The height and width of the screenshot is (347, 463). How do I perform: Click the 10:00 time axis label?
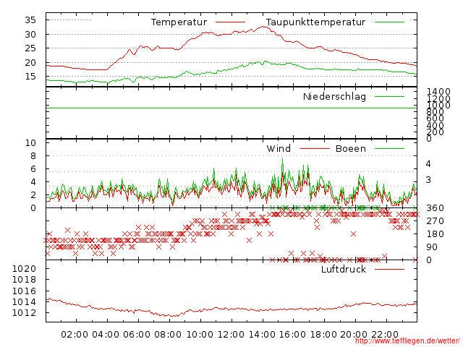tap(200, 335)
